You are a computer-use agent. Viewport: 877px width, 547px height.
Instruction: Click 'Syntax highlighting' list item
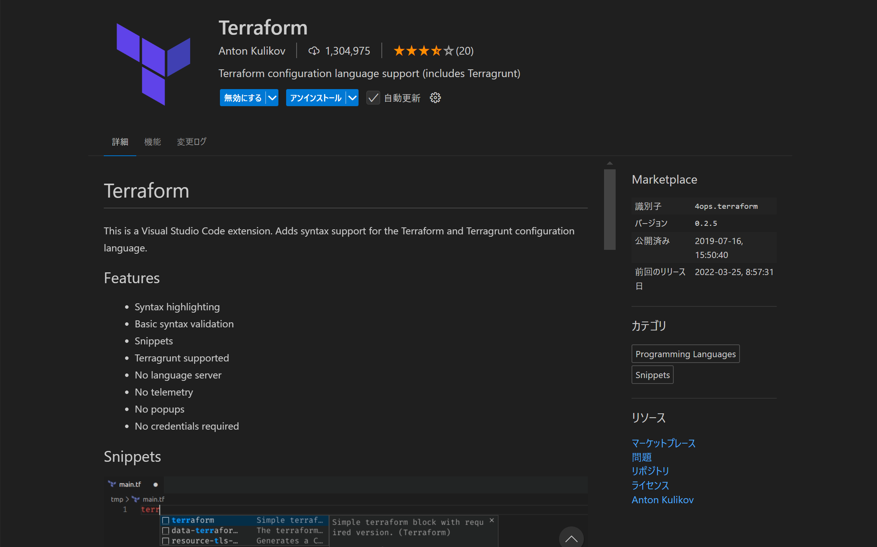coord(177,307)
